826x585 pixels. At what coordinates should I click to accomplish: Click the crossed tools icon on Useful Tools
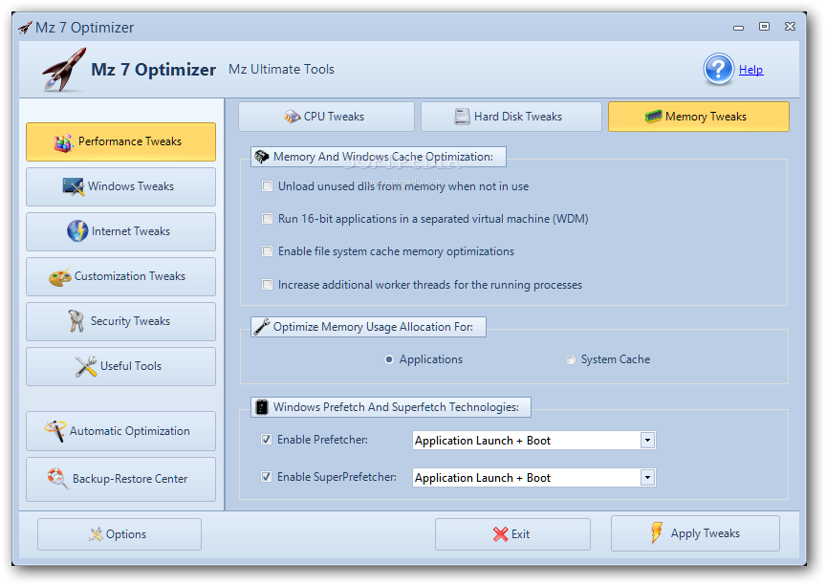86,366
